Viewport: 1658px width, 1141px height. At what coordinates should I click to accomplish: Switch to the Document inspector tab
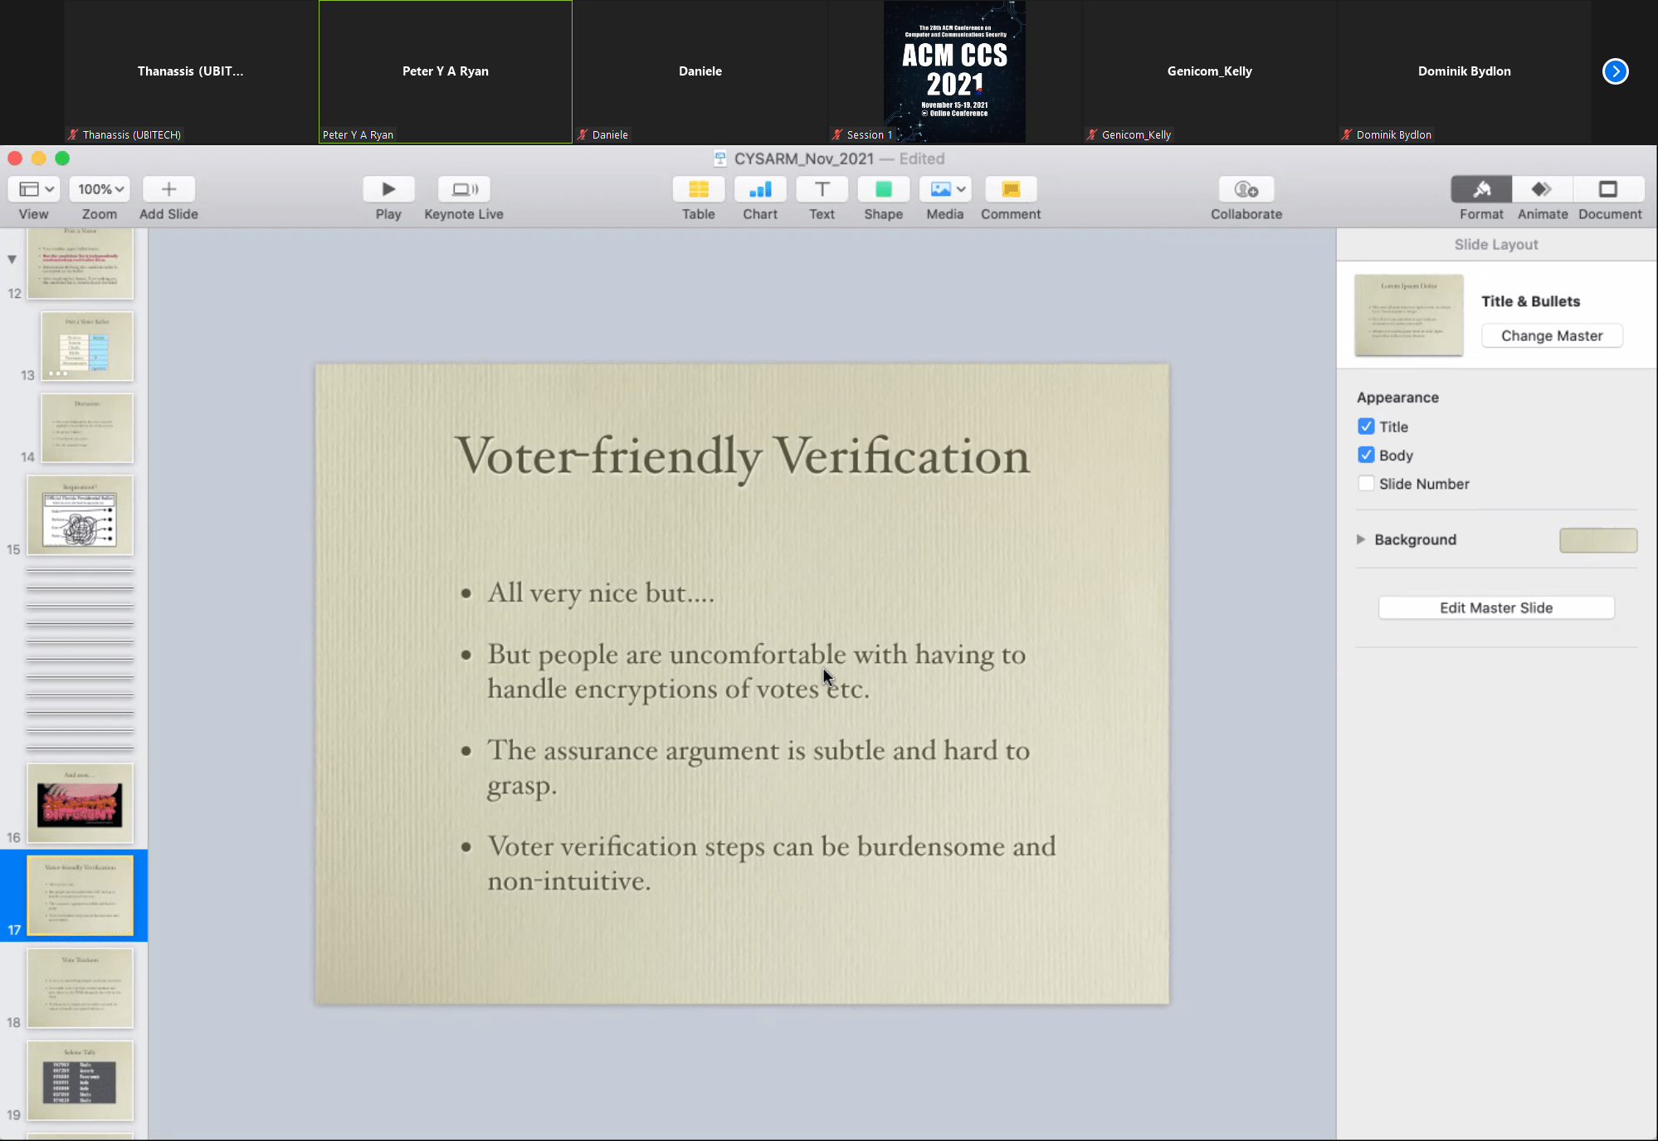click(x=1609, y=189)
